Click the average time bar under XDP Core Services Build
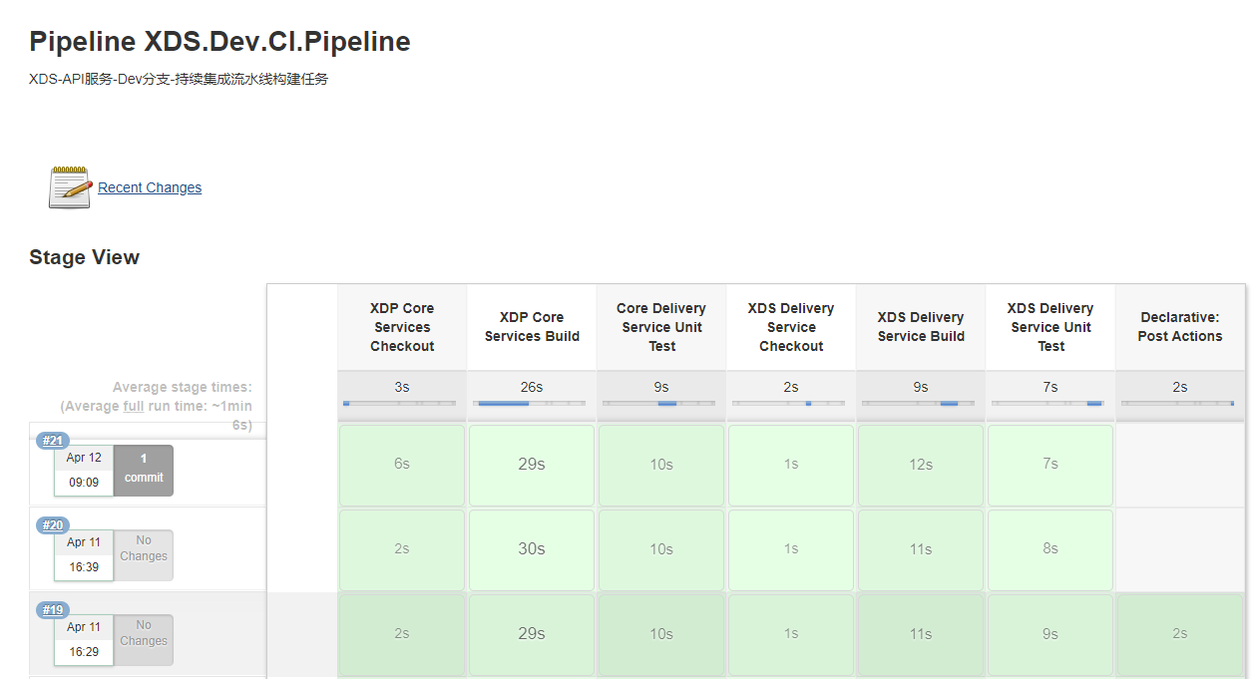This screenshot has height=679, width=1252. [x=531, y=403]
